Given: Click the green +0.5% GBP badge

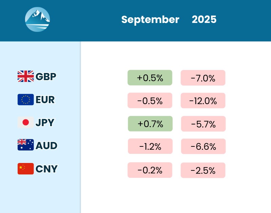Looking at the screenshot, I should coord(150,78).
